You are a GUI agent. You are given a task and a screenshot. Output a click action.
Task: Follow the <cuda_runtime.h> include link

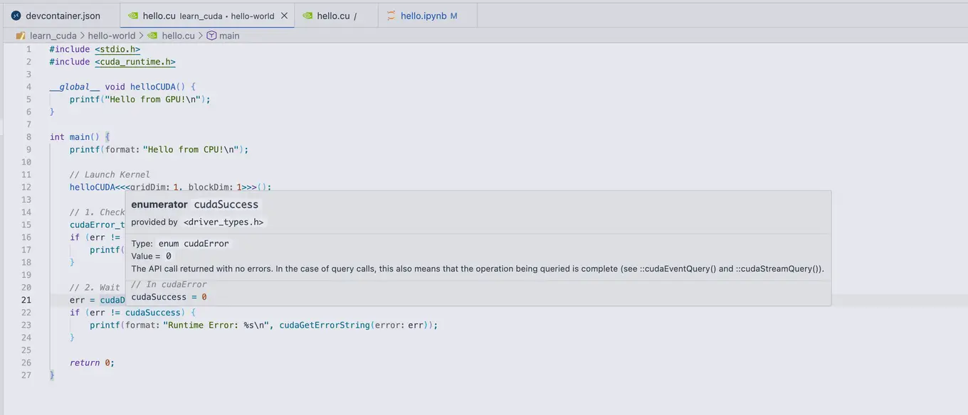tap(135, 62)
